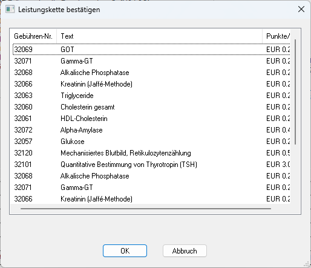Click EUR value in the Alpha-Amylase row
Image resolution: width=311 pixels, height=268 pixels.
278,130
